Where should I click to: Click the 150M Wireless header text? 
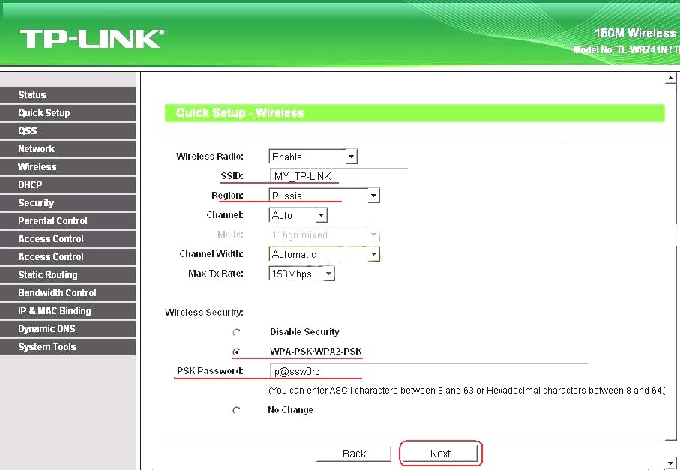pyautogui.click(x=634, y=34)
